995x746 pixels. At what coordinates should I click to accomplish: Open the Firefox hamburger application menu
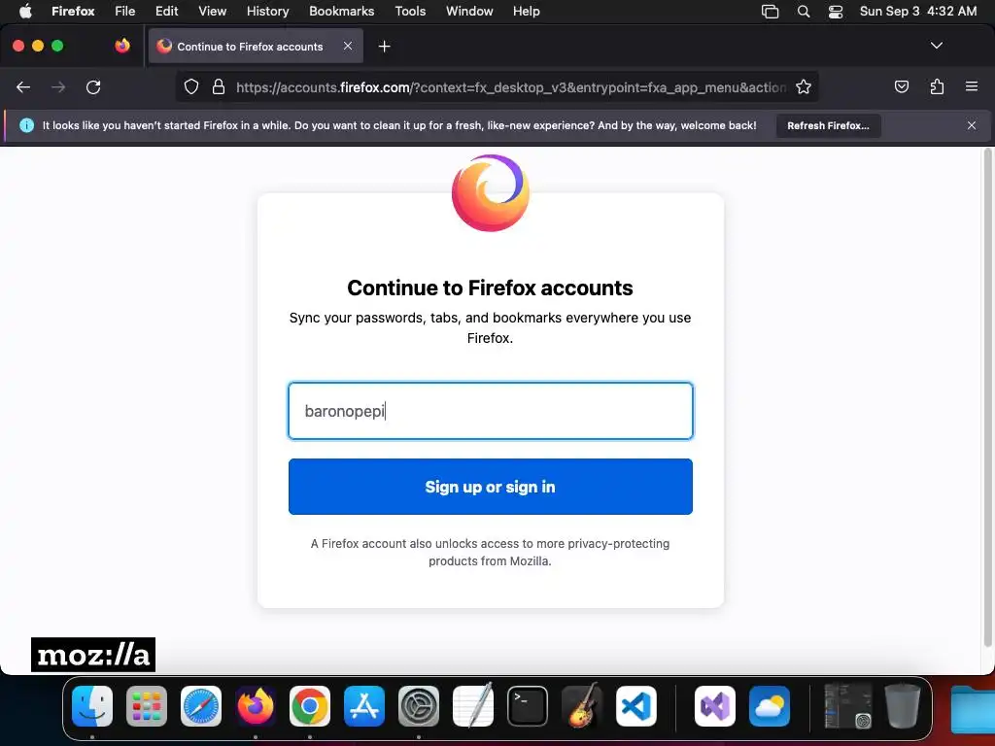(972, 86)
